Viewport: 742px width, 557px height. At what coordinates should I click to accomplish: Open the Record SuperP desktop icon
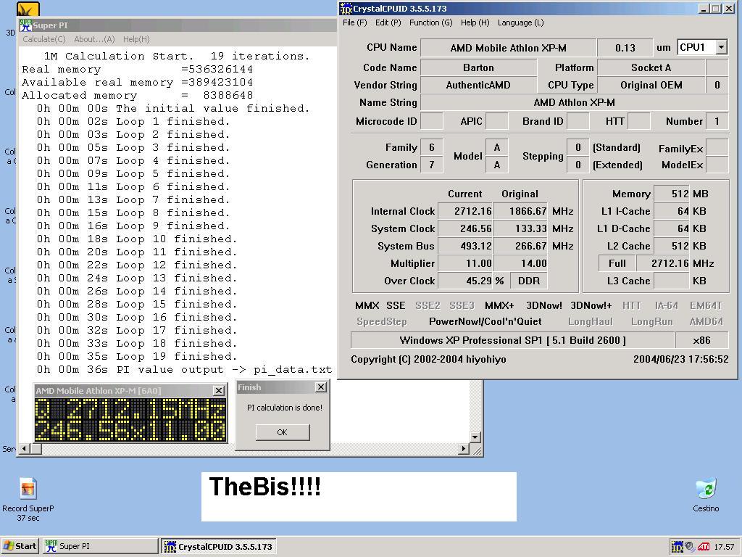pos(28,488)
